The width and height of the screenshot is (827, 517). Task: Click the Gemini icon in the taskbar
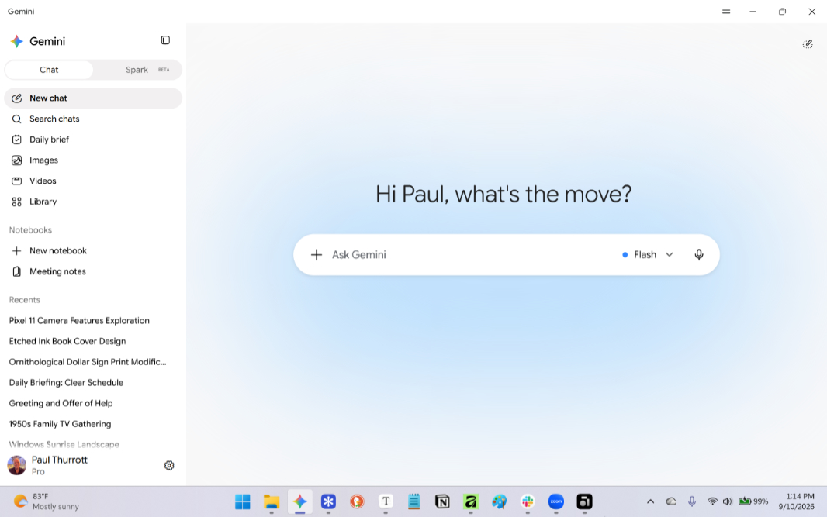pyautogui.click(x=299, y=501)
